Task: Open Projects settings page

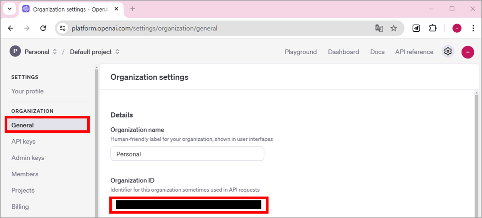Action: pos(23,190)
